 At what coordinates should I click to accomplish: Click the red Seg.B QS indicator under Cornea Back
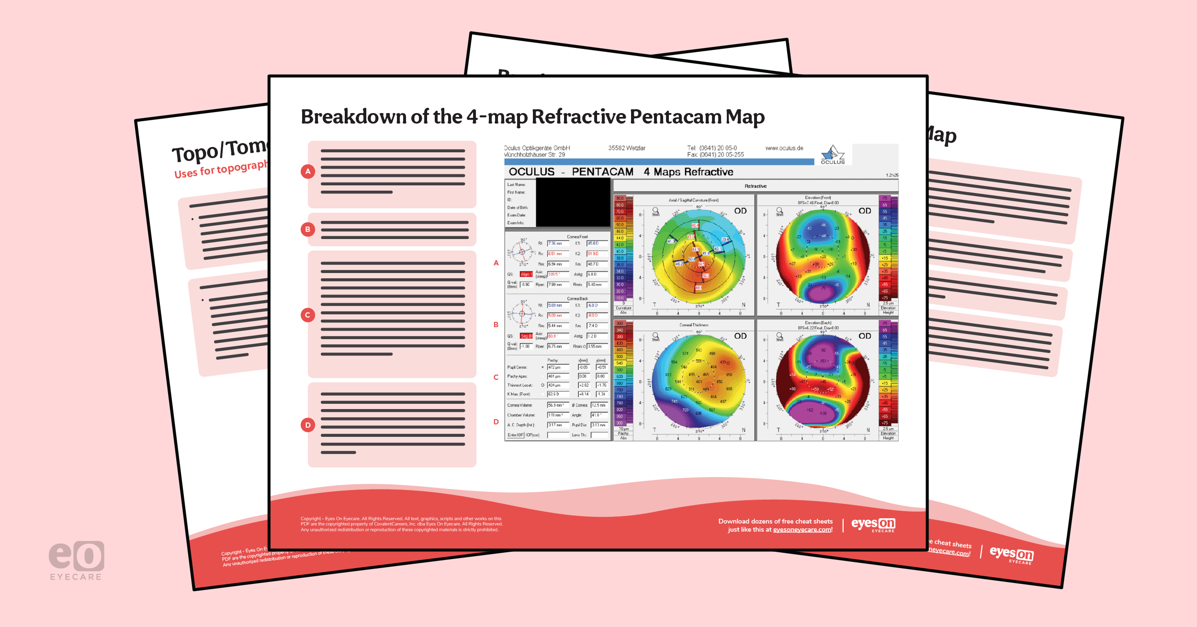tap(526, 336)
